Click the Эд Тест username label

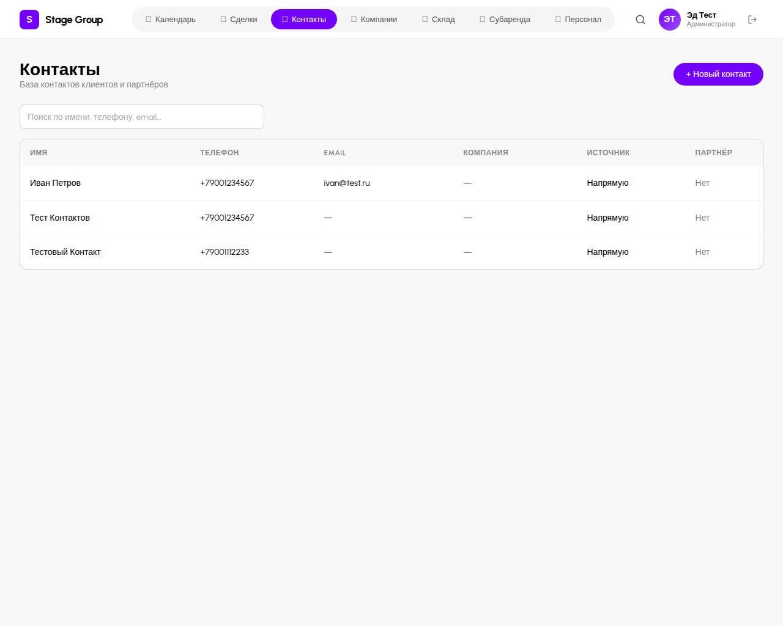tap(701, 14)
